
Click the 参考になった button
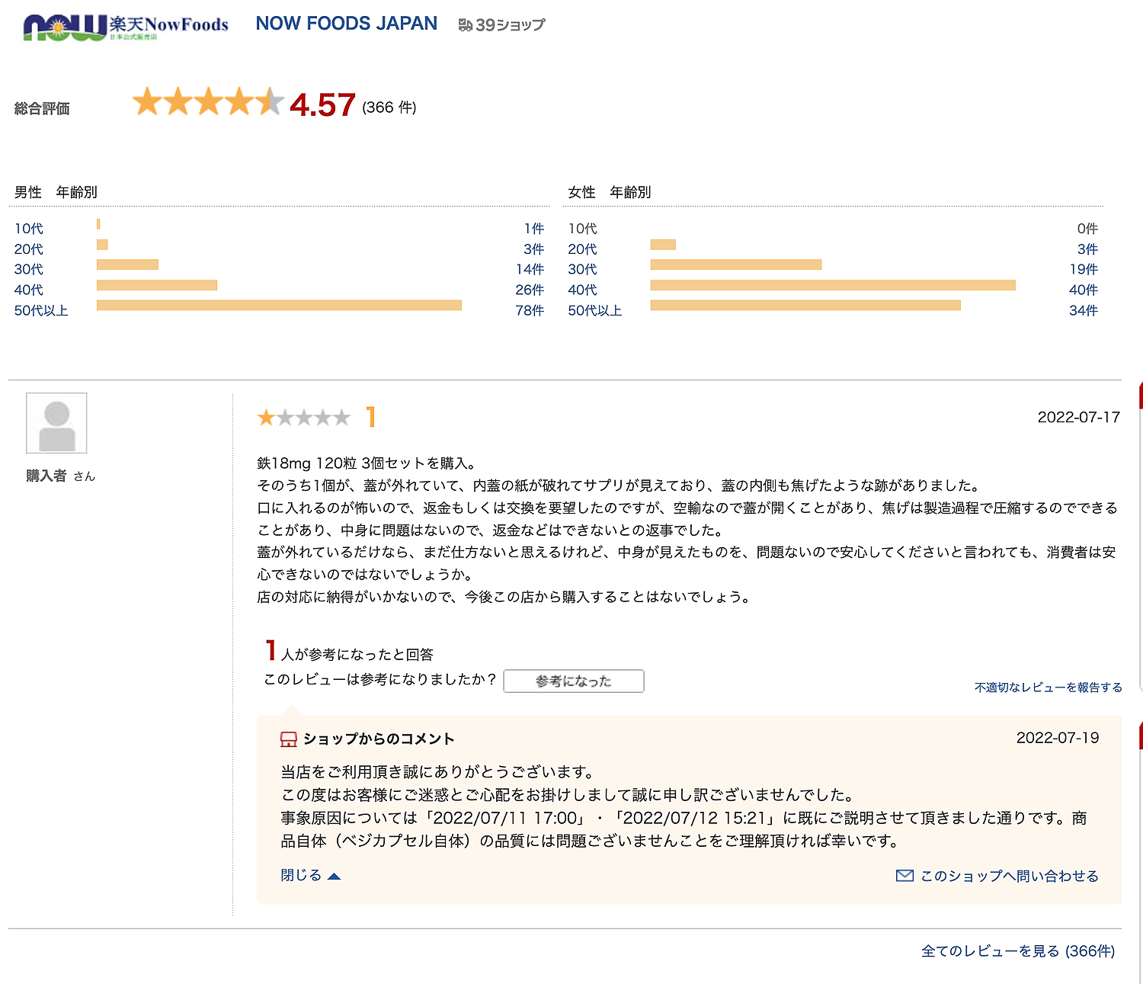click(x=574, y=681)
